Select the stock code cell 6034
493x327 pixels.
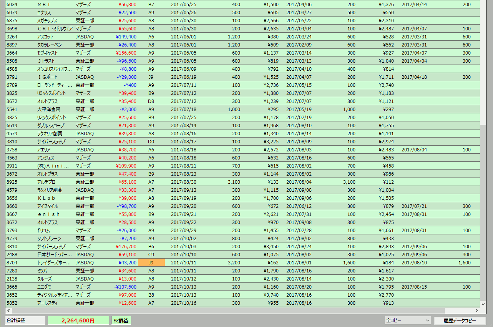pyautogui.click(x=12, y=4)
